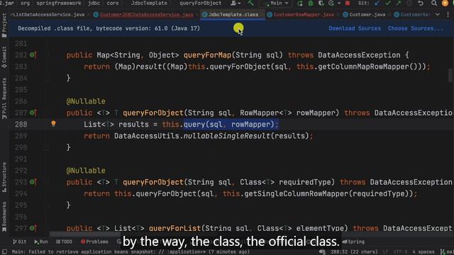Click the Git Push arrow icon
Viewport: 454px width, 255px height.
click(x=399, y=3)
